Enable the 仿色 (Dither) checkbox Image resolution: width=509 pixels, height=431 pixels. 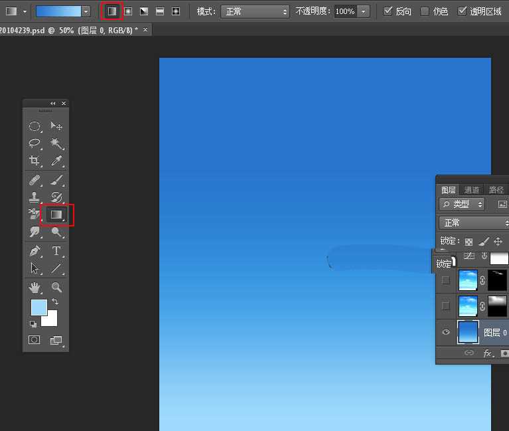pyautogui.click(x=425, y=11)
